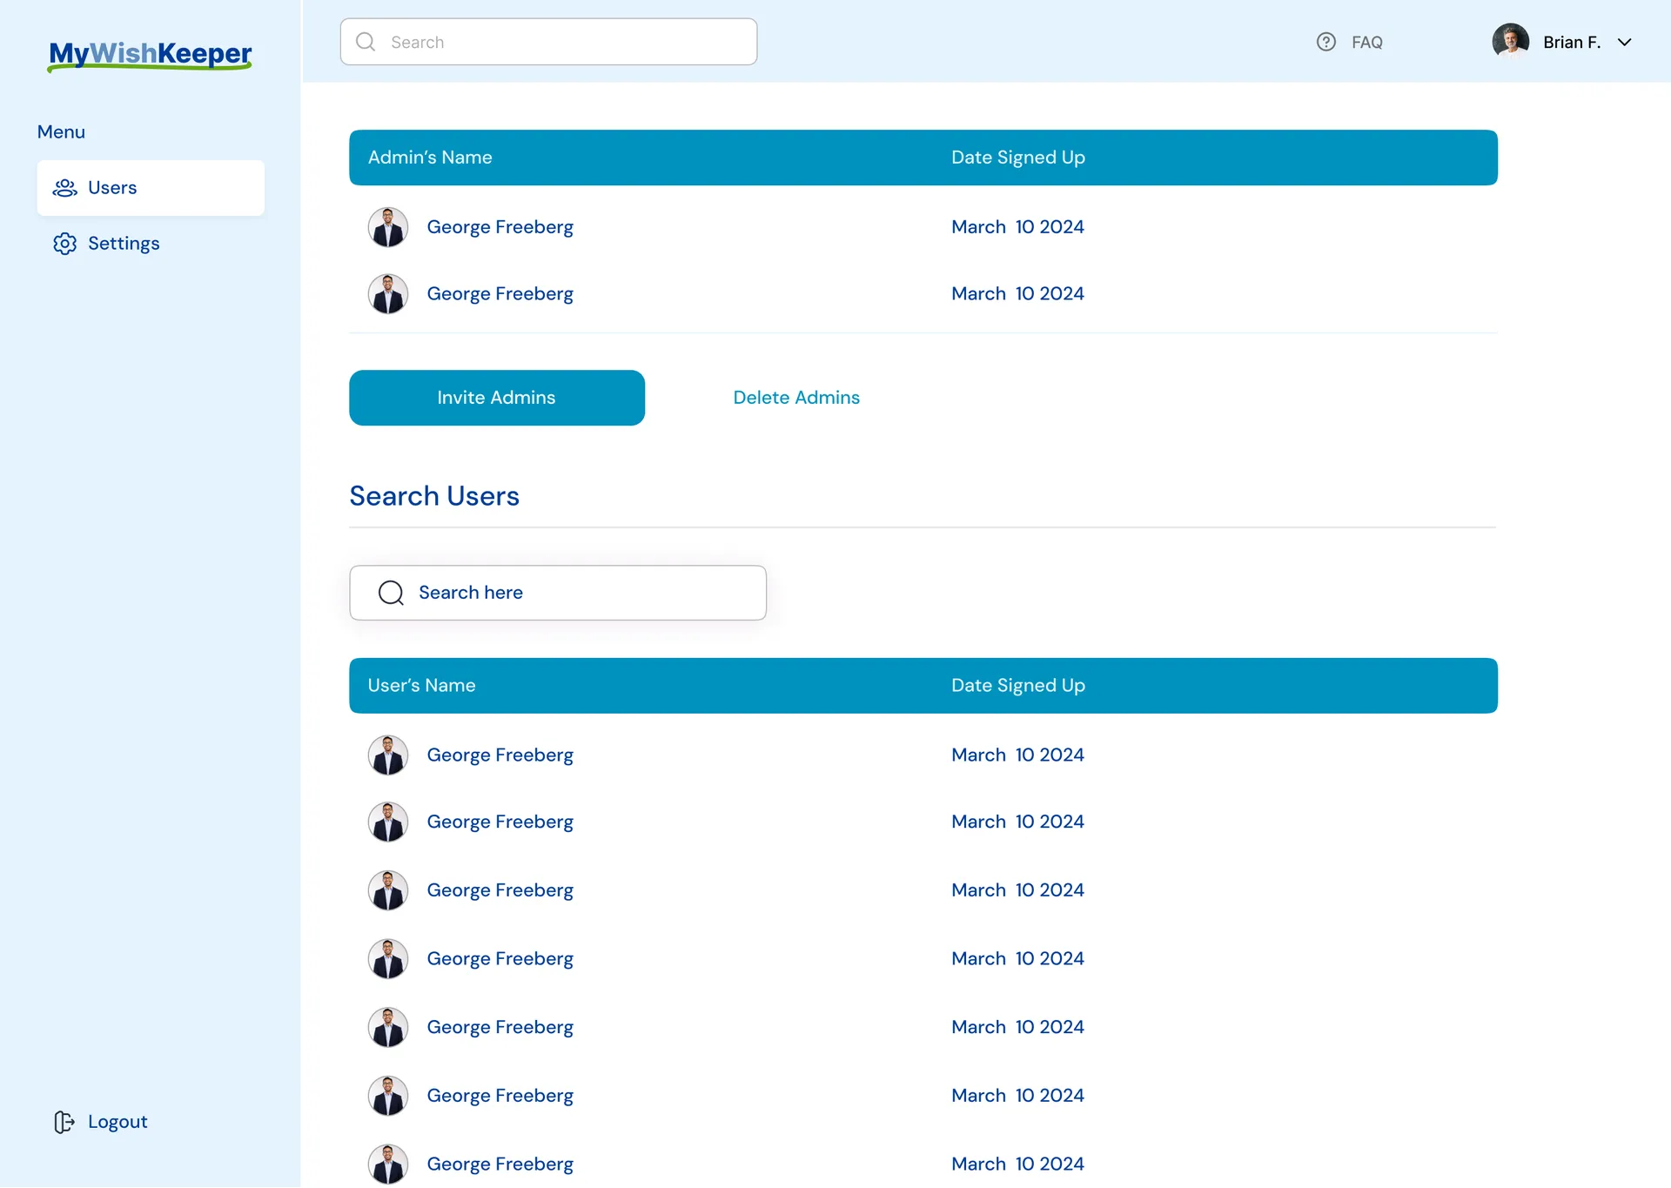Click avatar of second admin George Freeberg

click(x=388, y=294)
